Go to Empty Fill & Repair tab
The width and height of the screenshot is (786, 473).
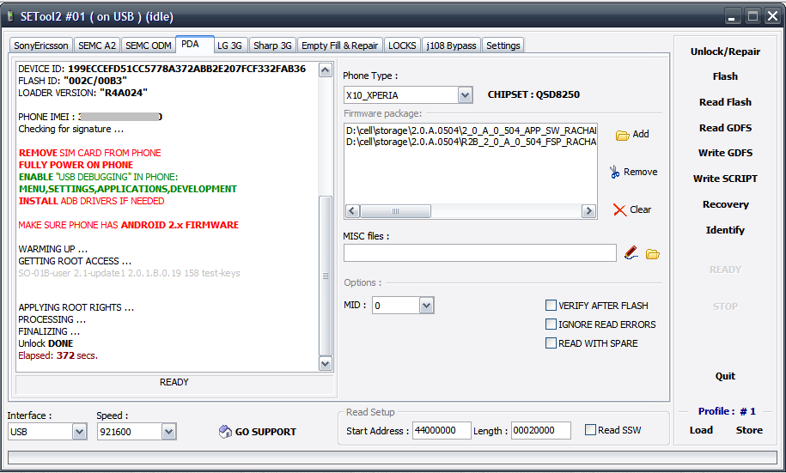point(339,45)
